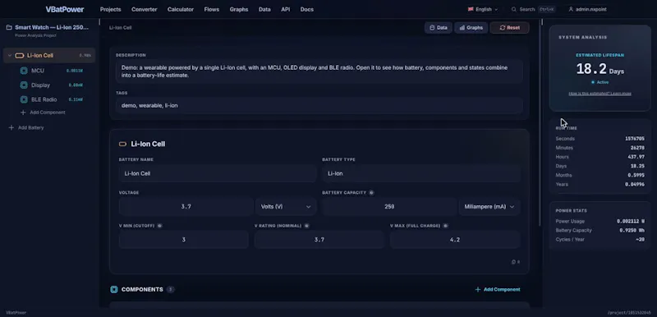Click the Search box in the header
The width and height of the screenshot is (657, 317).
pyautogui.click(x=532, y=9)
